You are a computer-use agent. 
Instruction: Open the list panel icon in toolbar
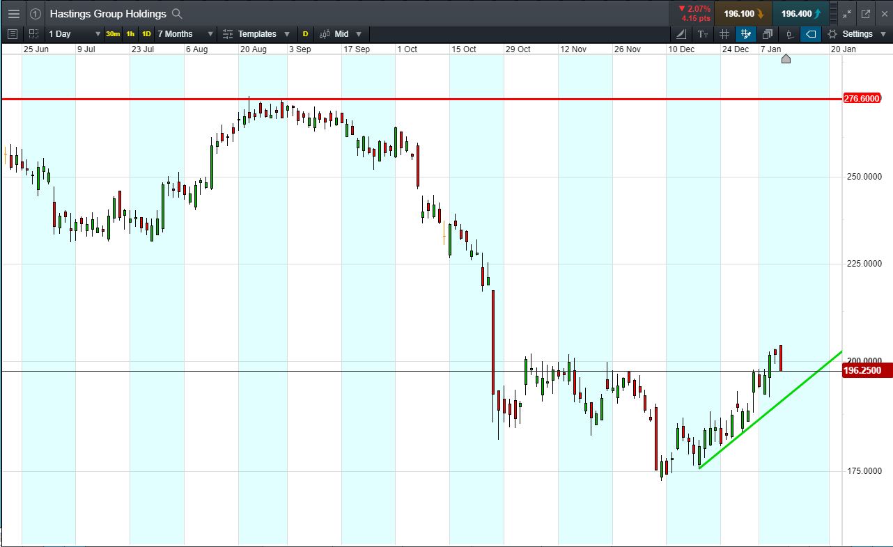pos(12,33)
